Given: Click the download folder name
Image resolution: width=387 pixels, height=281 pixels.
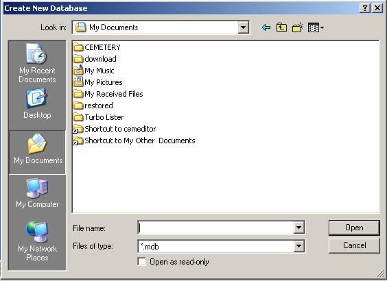Looking at the screenshot, I should pyautogui.click(x=100, y=59).
